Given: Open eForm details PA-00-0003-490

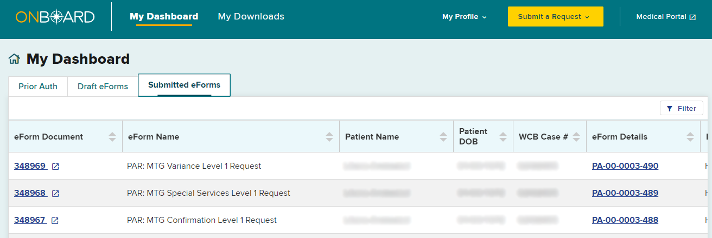Looking at the screenshot, I should click(625, 166).
